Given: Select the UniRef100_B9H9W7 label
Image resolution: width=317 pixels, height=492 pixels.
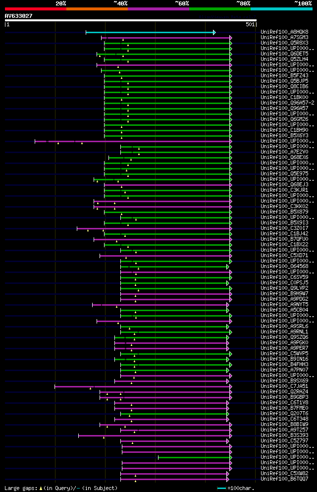Looking at the screenshot, I should [284, 294].
